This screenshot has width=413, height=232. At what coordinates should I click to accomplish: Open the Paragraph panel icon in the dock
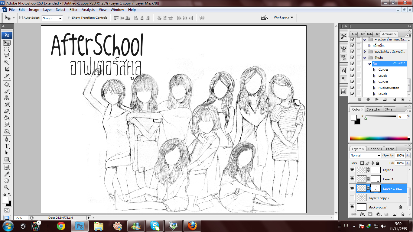pos(344,79)
